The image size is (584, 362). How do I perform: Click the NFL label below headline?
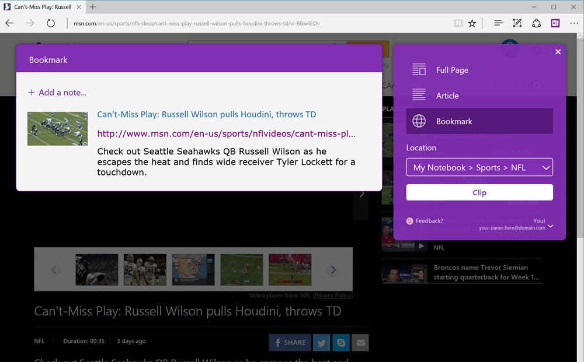(39, 341)
